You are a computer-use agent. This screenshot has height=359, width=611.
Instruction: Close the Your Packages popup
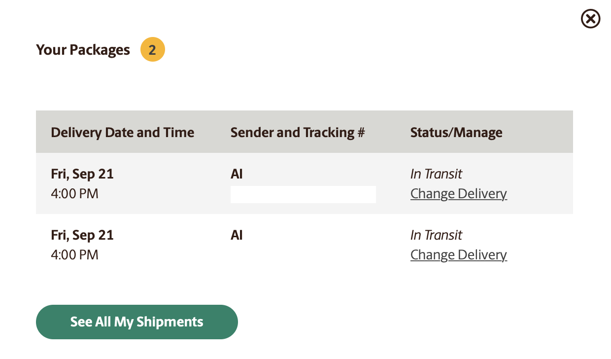591,19
